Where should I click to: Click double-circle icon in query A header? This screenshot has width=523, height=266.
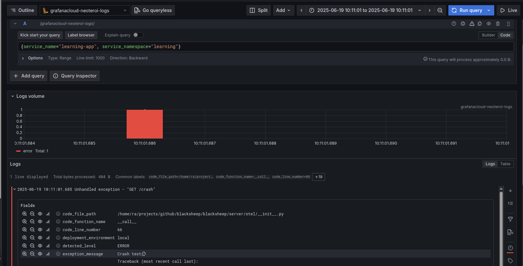(x=463, y=24)
